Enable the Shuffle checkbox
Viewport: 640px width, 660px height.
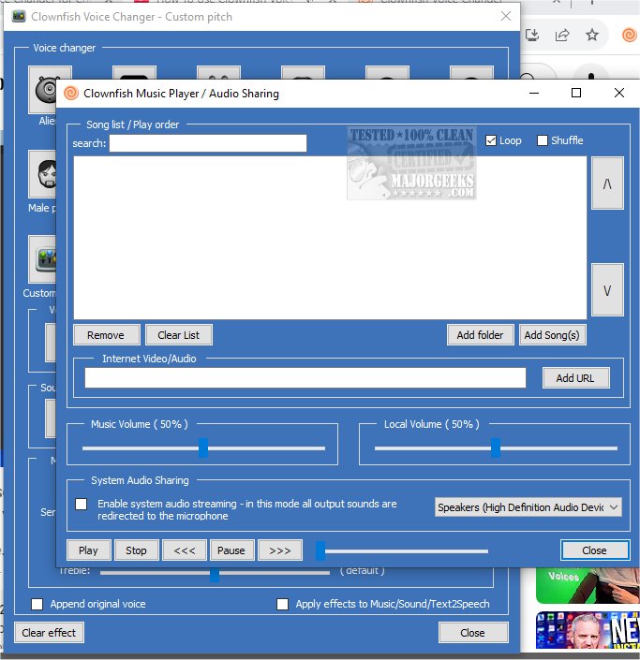coord(543,140)
